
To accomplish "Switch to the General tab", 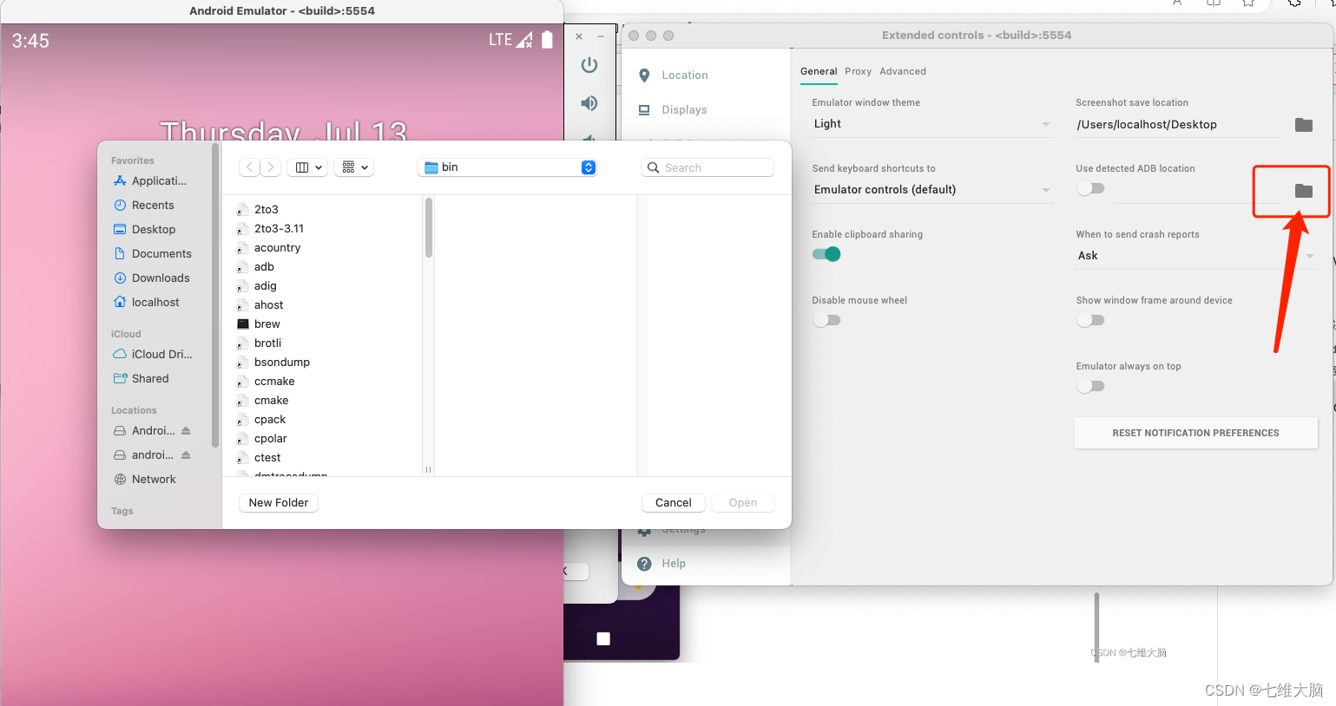I will point(819,72).
